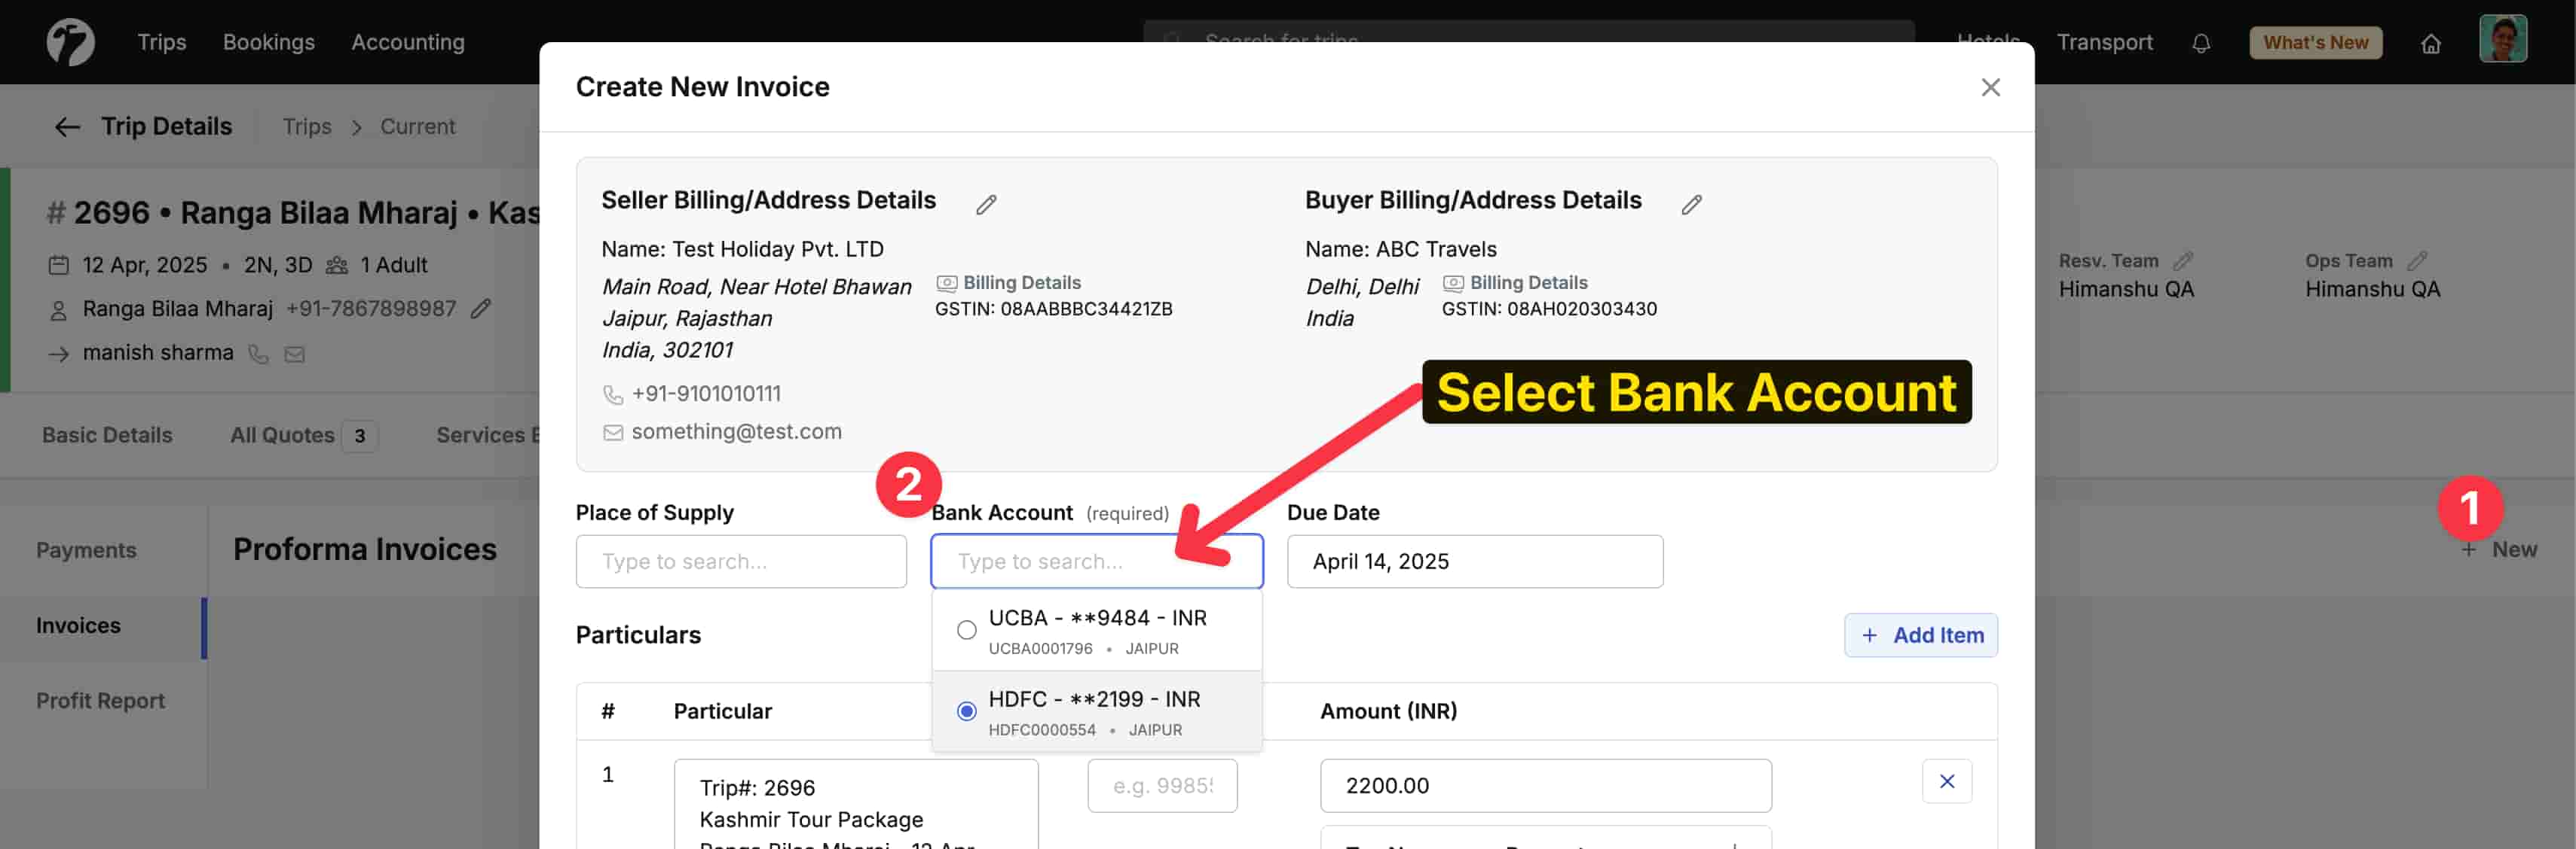Open the Due Date picker
Screen dimensions: 2576x849
tap(1474, 561)
